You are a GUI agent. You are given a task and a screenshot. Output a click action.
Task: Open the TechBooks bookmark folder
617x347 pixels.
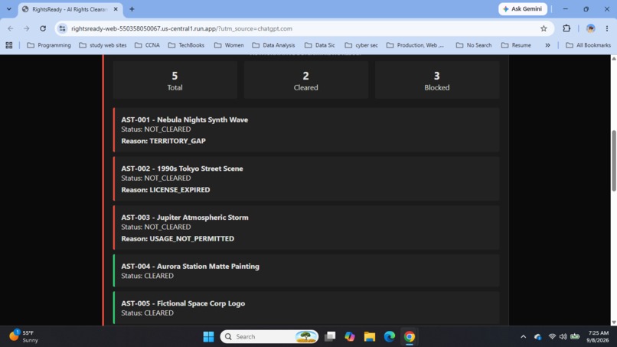point(186,45)
